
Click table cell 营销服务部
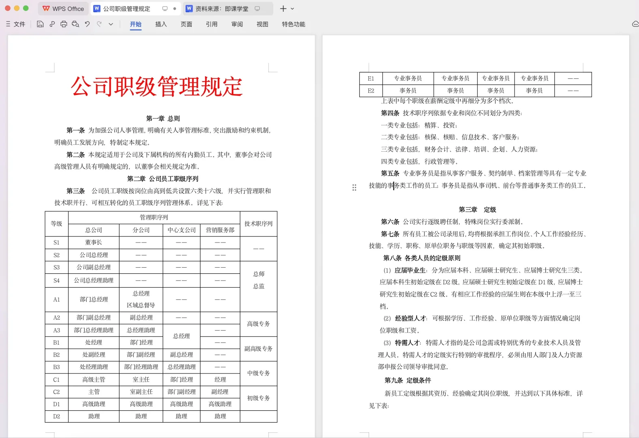coord(220,230)
